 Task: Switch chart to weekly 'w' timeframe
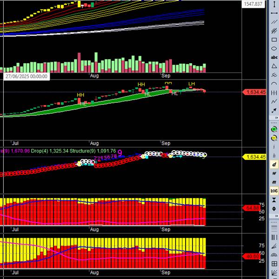[274, 173]
